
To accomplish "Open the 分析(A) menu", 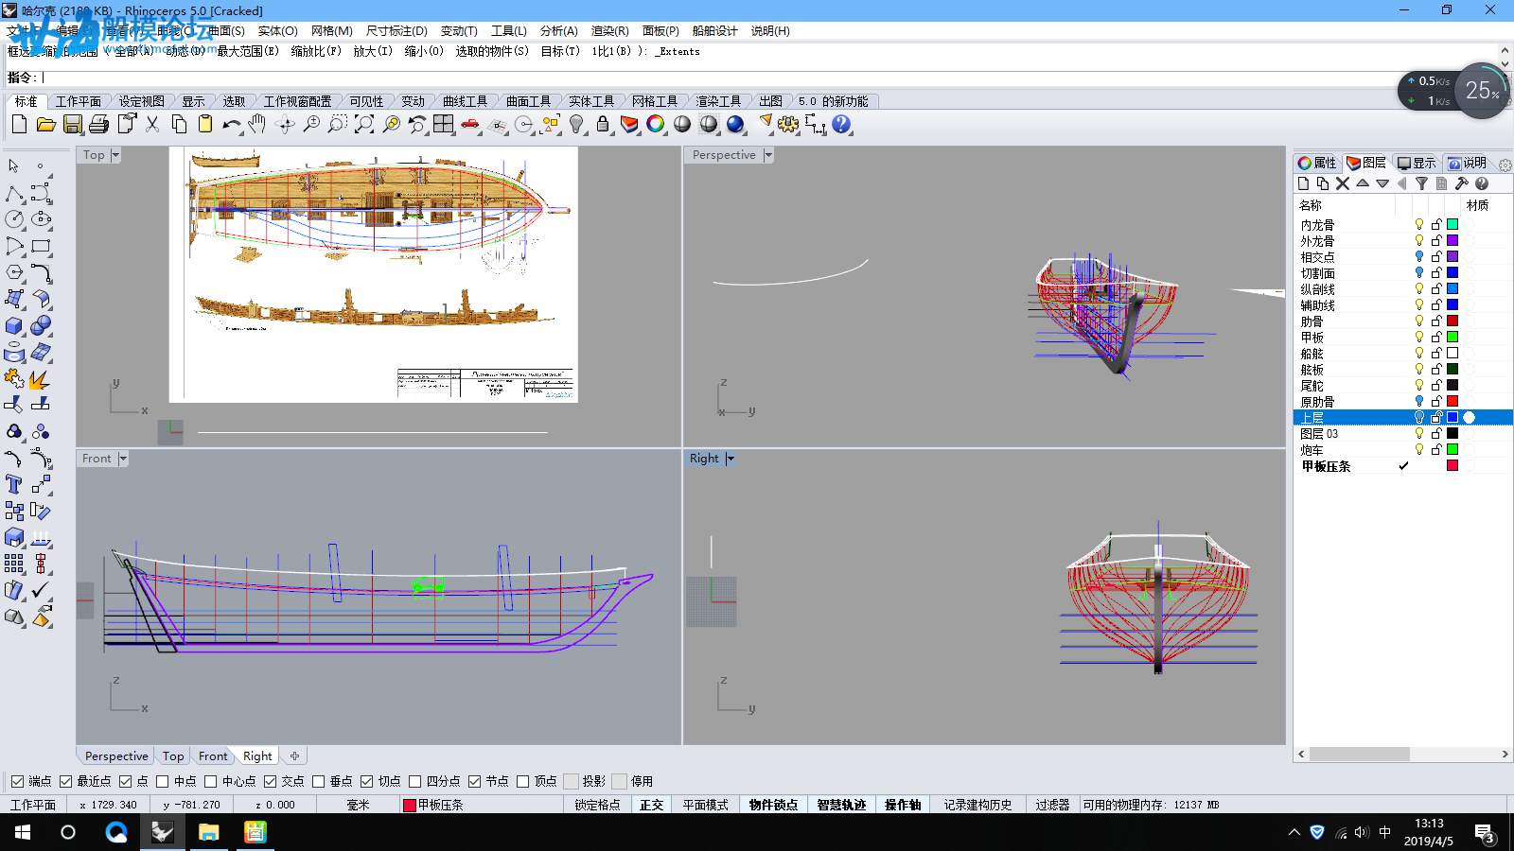I will pyautogui.click(x=558, y=31).
